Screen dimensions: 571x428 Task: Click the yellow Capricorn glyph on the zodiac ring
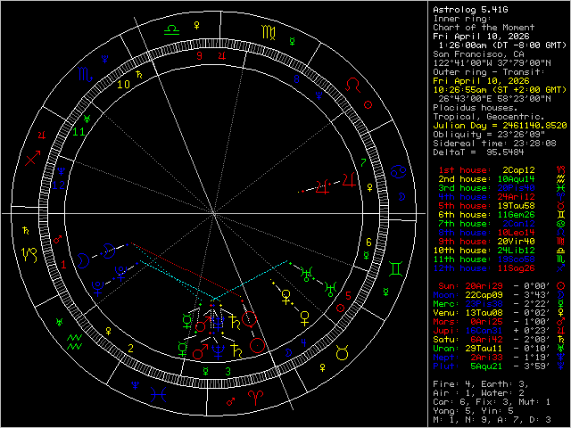[x=29, y=255]
